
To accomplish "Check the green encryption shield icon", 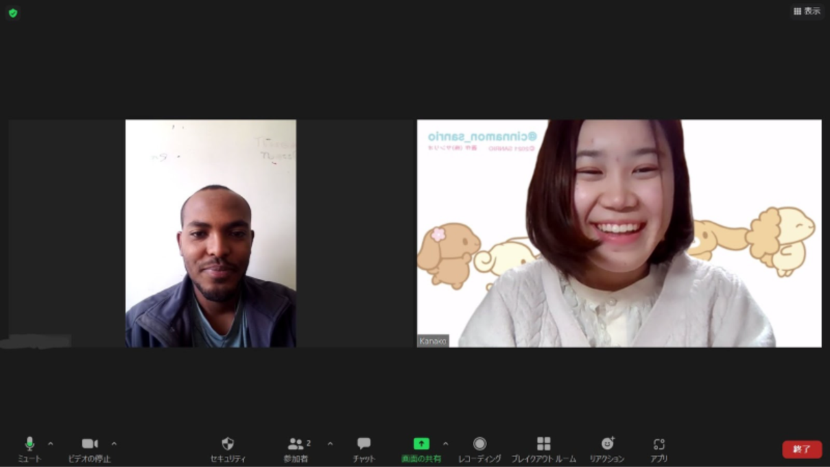I will [x=13, y=12].
